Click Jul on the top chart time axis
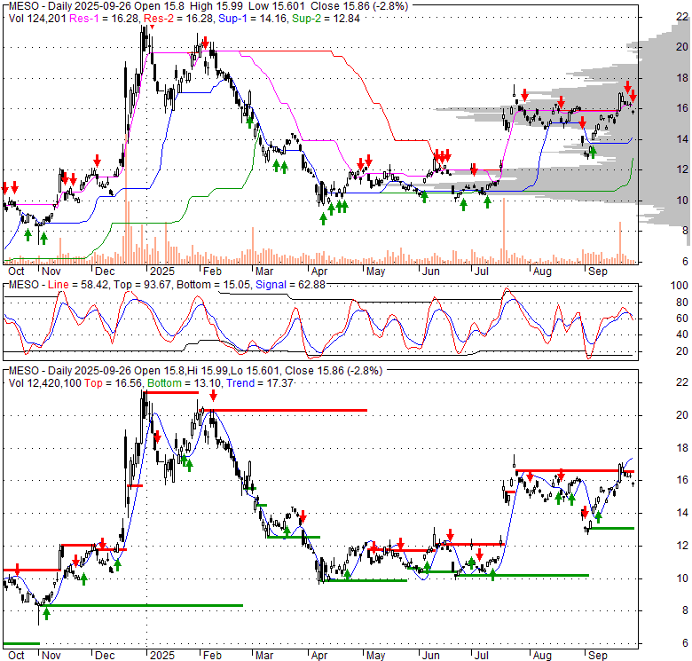Screen dimensions: 692x661 tap(481, 271)
